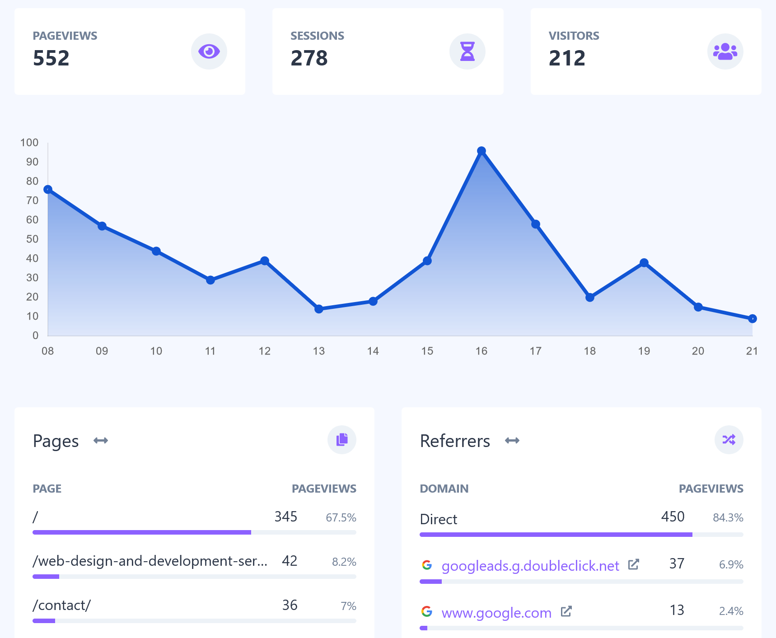Click the 552 pageviews total
The image size is (776, 638).
click(51, 58)
